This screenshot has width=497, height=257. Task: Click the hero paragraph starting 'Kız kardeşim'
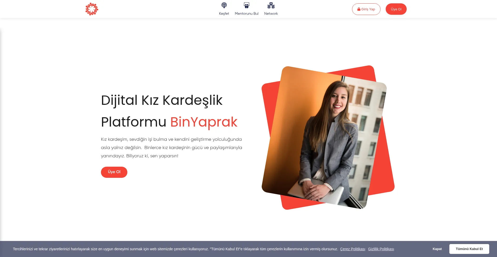tap(171, 148)
